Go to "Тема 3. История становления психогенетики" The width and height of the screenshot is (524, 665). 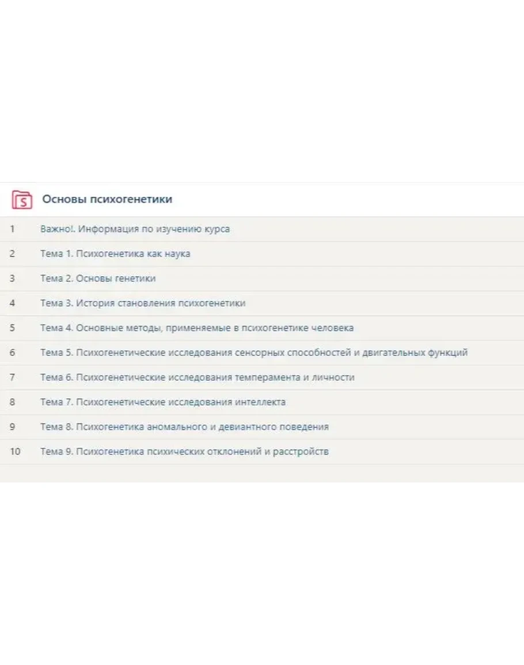coord(143,303)
